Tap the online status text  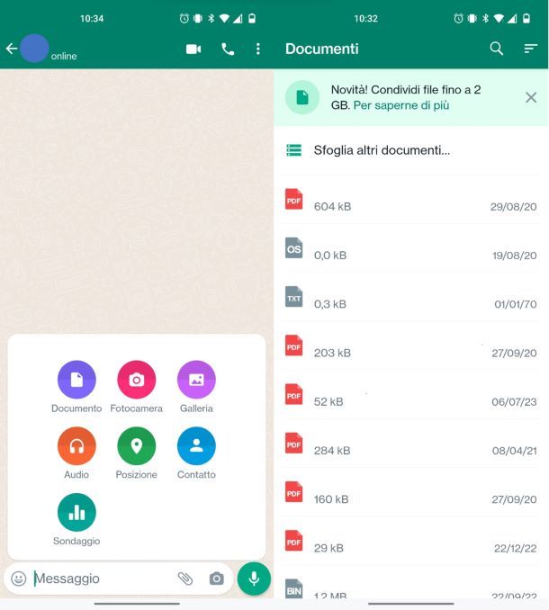tap(64, 57)
